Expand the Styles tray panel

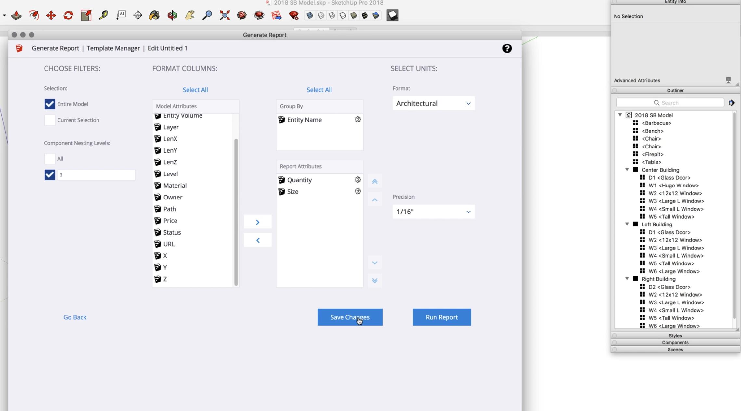click(675, 336)
